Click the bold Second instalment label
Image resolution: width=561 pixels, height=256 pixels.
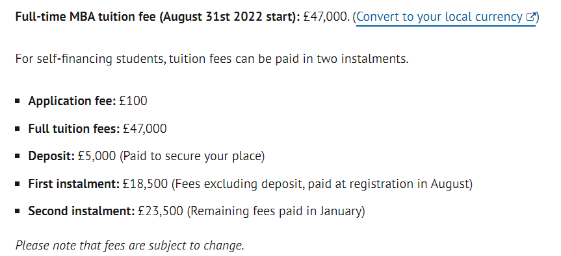[81, 211]
